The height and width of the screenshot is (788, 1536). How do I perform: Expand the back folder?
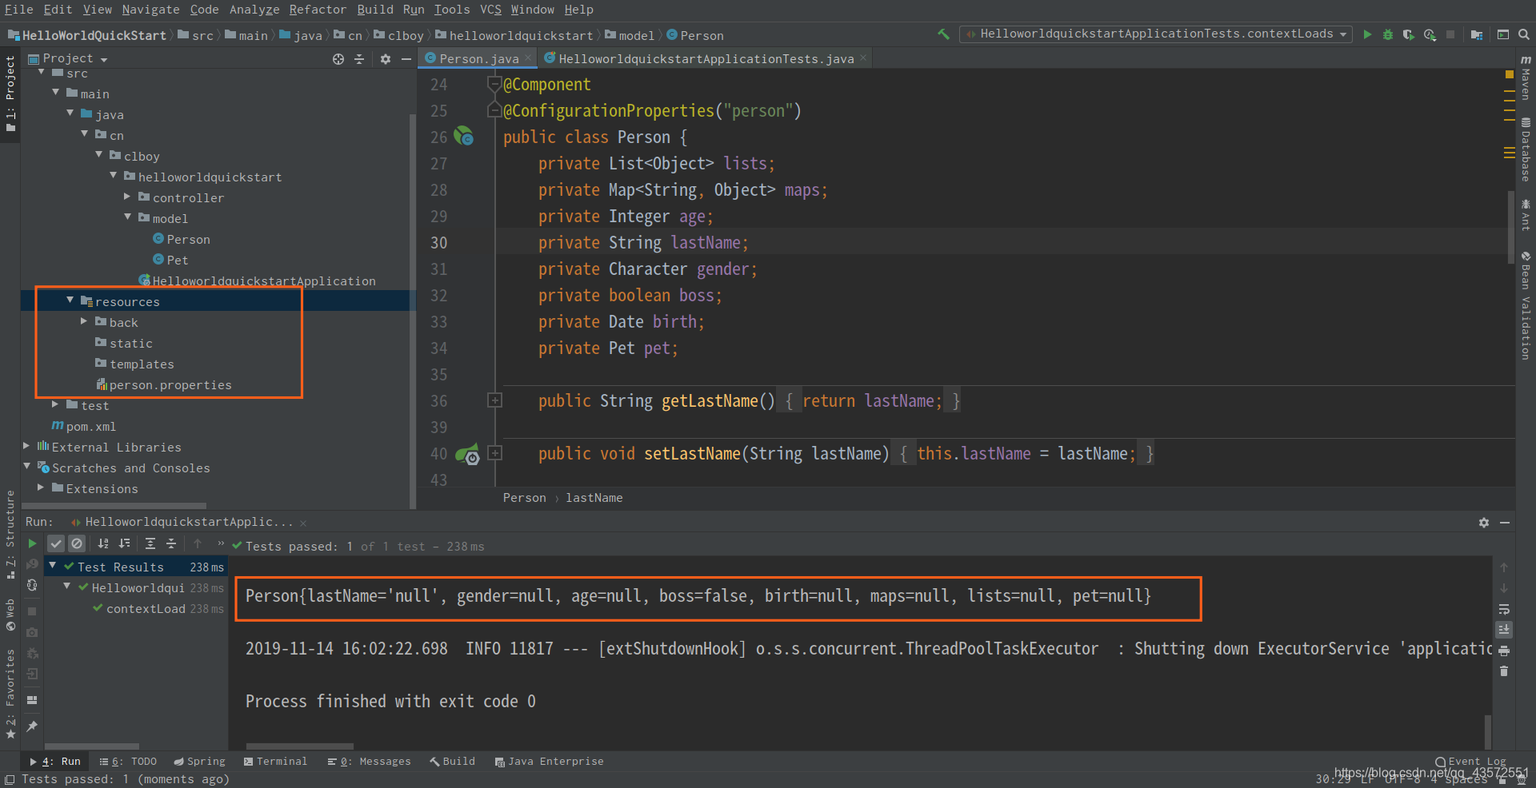pyautogui.click(x=84, y=321)
